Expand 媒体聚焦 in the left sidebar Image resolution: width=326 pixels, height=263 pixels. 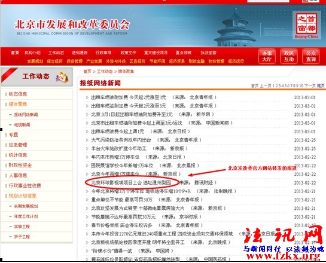point(18,104)
